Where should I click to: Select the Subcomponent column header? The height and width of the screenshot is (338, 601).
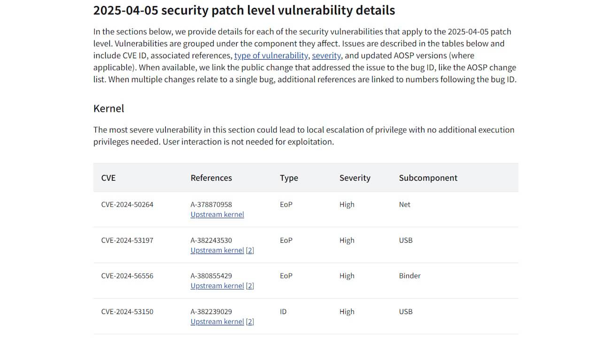(428, 178)
